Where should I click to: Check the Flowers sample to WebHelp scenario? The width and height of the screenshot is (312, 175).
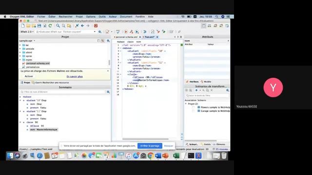pos(193,107)
